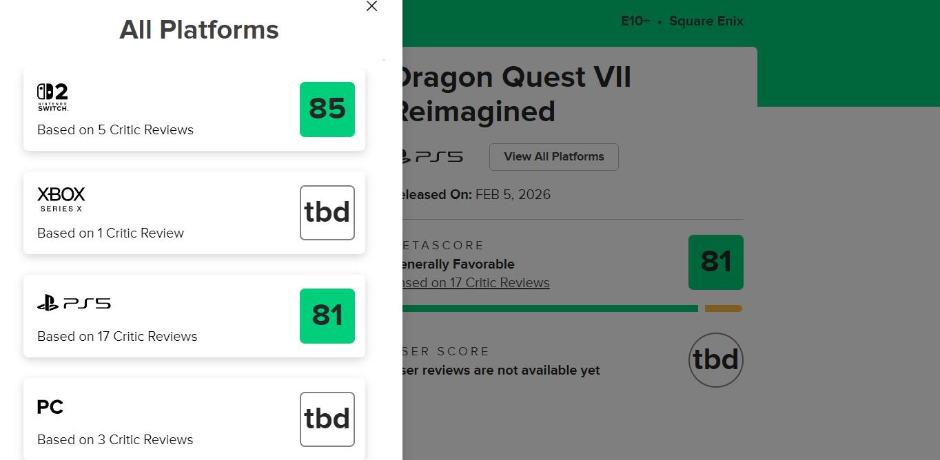Open 'Based on 17 Critic Reviews' in PS5 card
Screen dimensions: 940x460
tap(117, 336)
